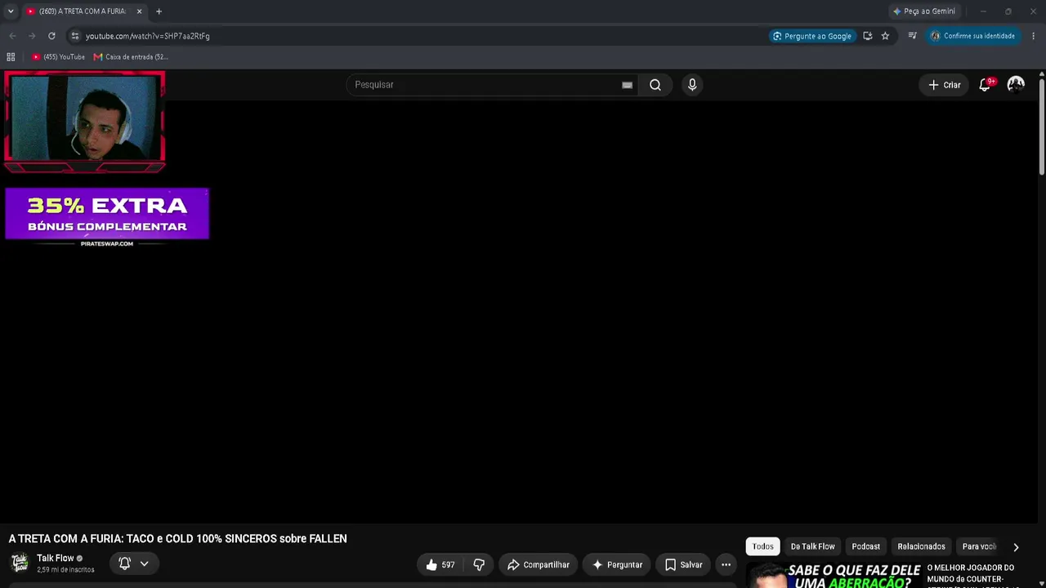Click the YouTube Pesquisar search field
1046x588 pixels.
pyautogui.click(x=485, y=85)
